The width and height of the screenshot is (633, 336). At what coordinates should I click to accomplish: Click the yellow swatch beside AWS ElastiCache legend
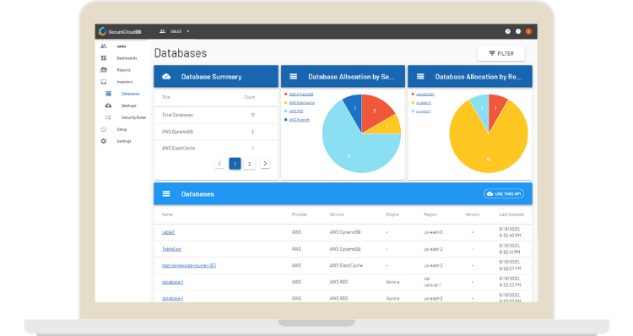tap(286, 103)
